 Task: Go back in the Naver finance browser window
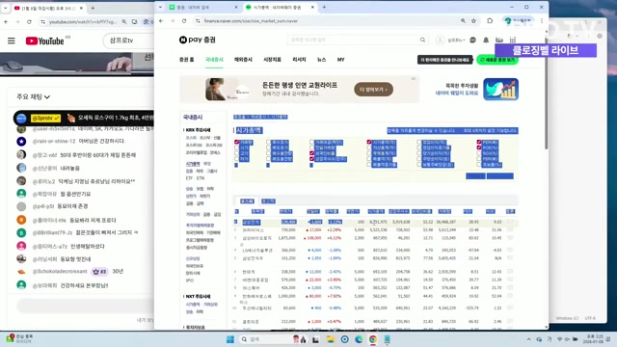tap(161, 21)
